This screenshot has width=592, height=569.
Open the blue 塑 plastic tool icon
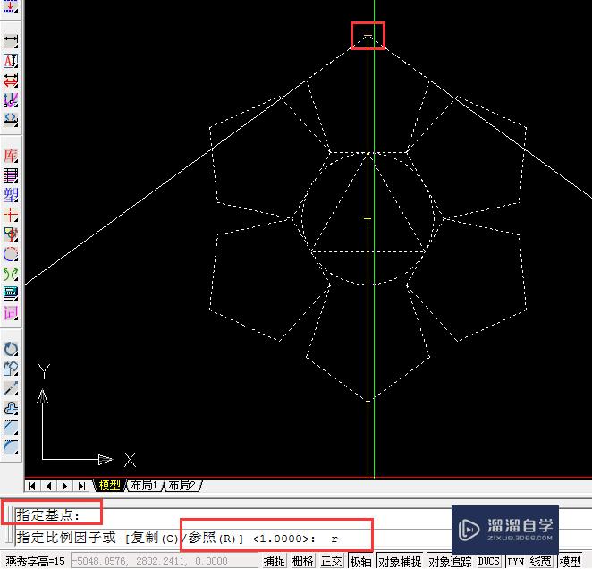[x=11, y=195]
